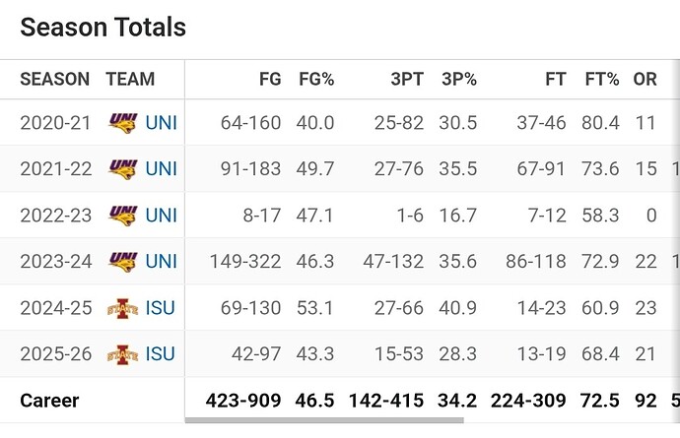Open the UNI team link for 2022-23
Image resolution: width=680 pixels, height=438 pixels.
coord(161,215)
